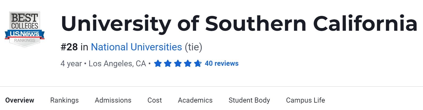Viewport: 423px width, 110px height.
Task: Open the Campus Life tab
Action: tap(306, 100)
